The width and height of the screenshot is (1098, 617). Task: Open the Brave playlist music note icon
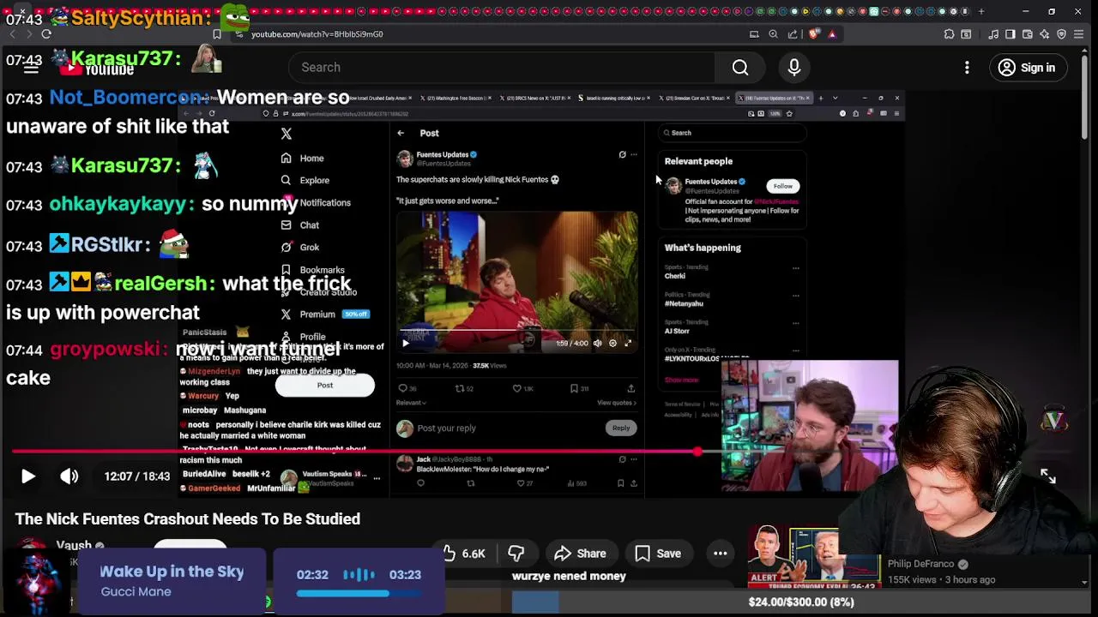(x=993, y=34)
